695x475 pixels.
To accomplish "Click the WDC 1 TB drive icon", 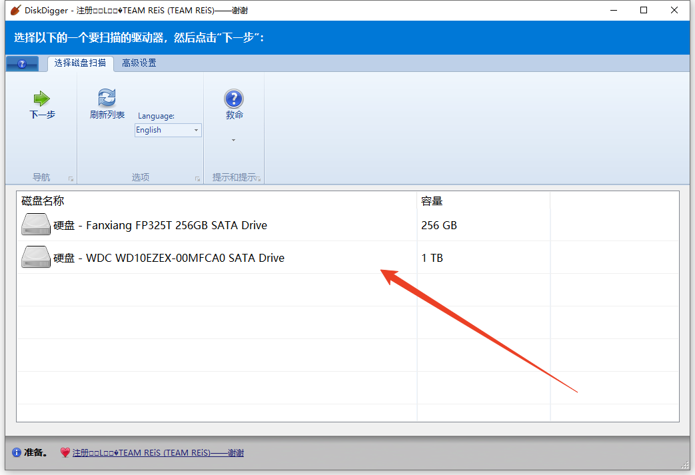I will point(36,258).
